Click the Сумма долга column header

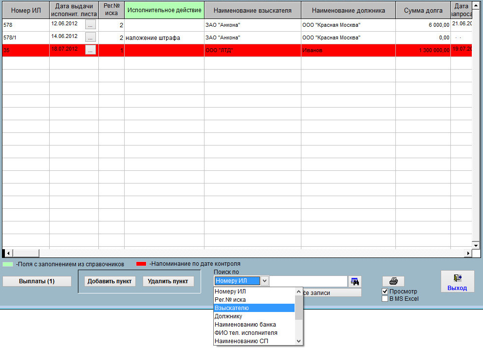(x=423, y=10)
